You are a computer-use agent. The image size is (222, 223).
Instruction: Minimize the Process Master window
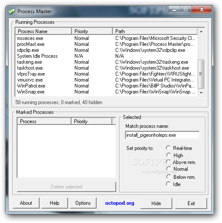174,10
